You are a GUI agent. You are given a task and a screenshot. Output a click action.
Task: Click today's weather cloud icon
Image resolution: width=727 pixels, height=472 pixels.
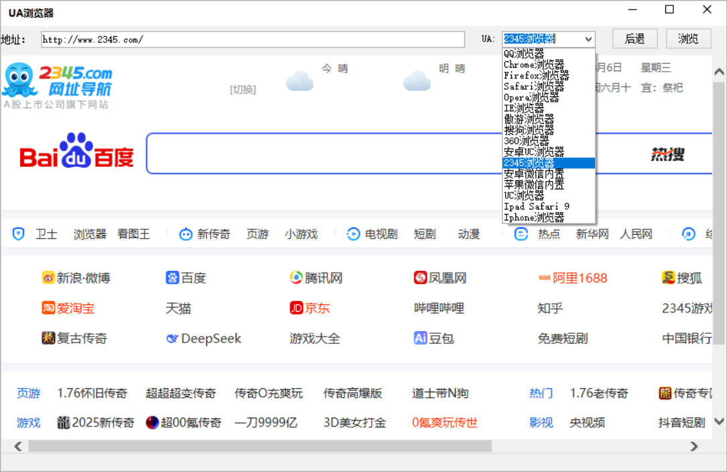click(300, 80)
